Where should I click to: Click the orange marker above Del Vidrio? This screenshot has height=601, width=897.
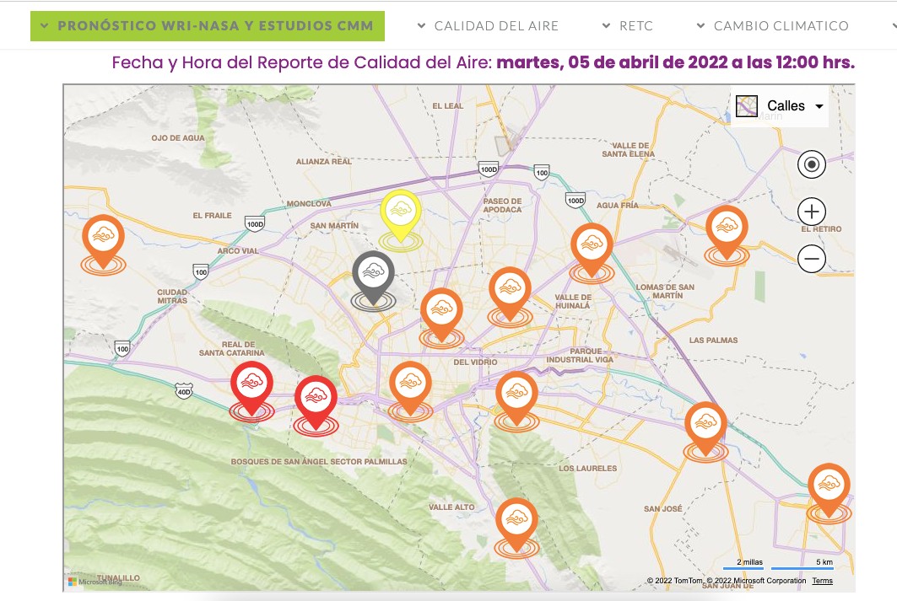pos(441,311)
